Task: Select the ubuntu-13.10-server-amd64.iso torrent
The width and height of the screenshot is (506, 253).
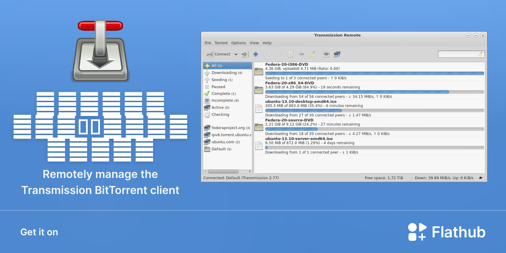Action: [x=369, y=145]
